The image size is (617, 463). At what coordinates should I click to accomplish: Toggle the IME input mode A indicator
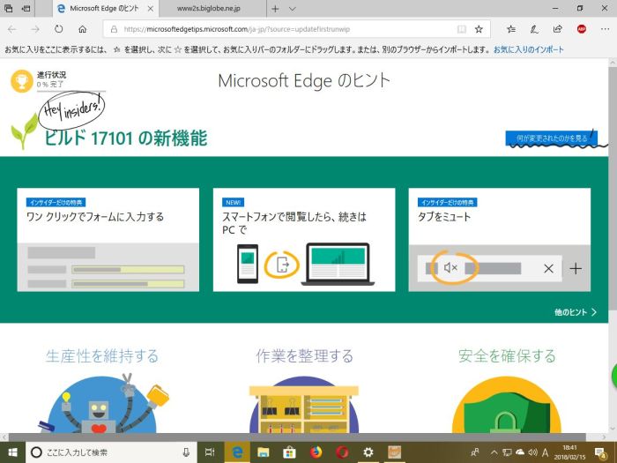[x=546, y=452]
